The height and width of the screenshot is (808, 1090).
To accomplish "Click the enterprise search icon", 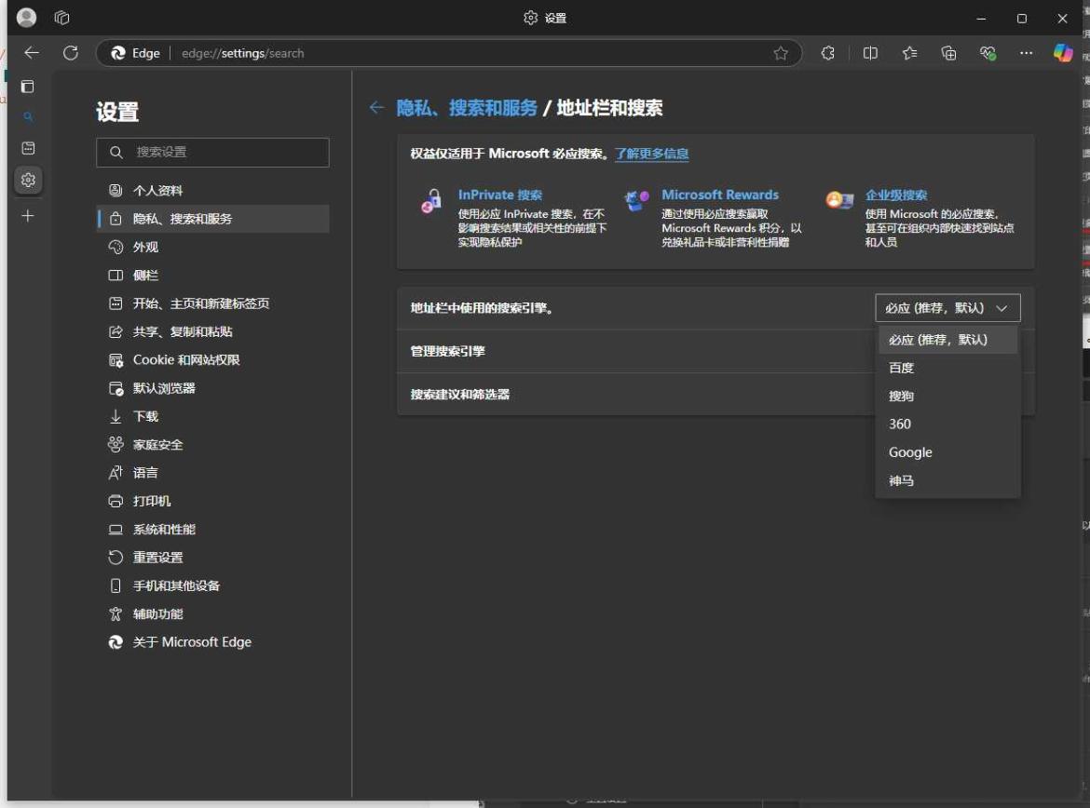I will click(839, 200).
